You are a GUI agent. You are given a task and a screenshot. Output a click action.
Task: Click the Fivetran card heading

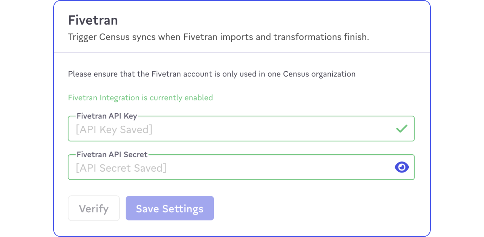coord(93,20)
